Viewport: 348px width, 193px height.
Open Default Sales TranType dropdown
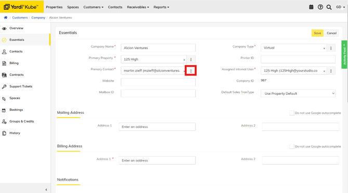click(x=298, y=94)
